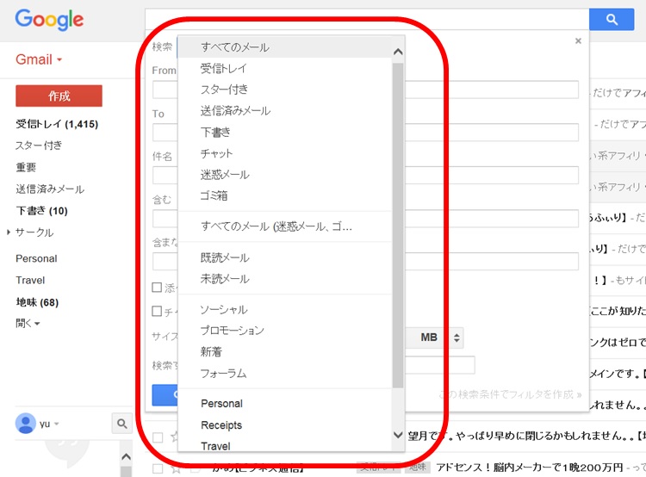This screenshot has height=477, width=646.
Task: Click the date range input field
Action: (x=440, y=365)
